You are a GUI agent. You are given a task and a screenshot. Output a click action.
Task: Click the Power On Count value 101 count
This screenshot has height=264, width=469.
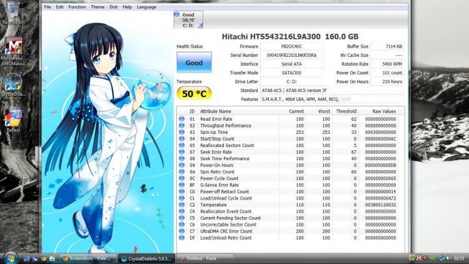click(x=387, y=73)
